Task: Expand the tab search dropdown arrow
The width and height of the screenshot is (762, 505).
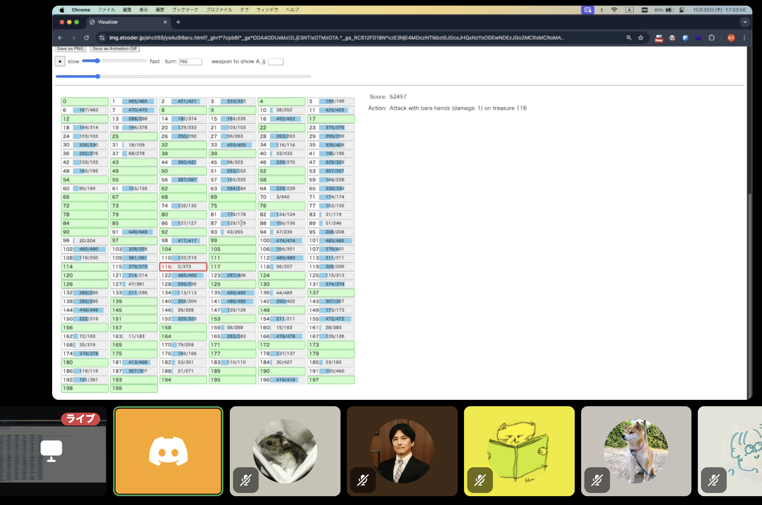Action: pyautogui.click(x=745, y=22)
